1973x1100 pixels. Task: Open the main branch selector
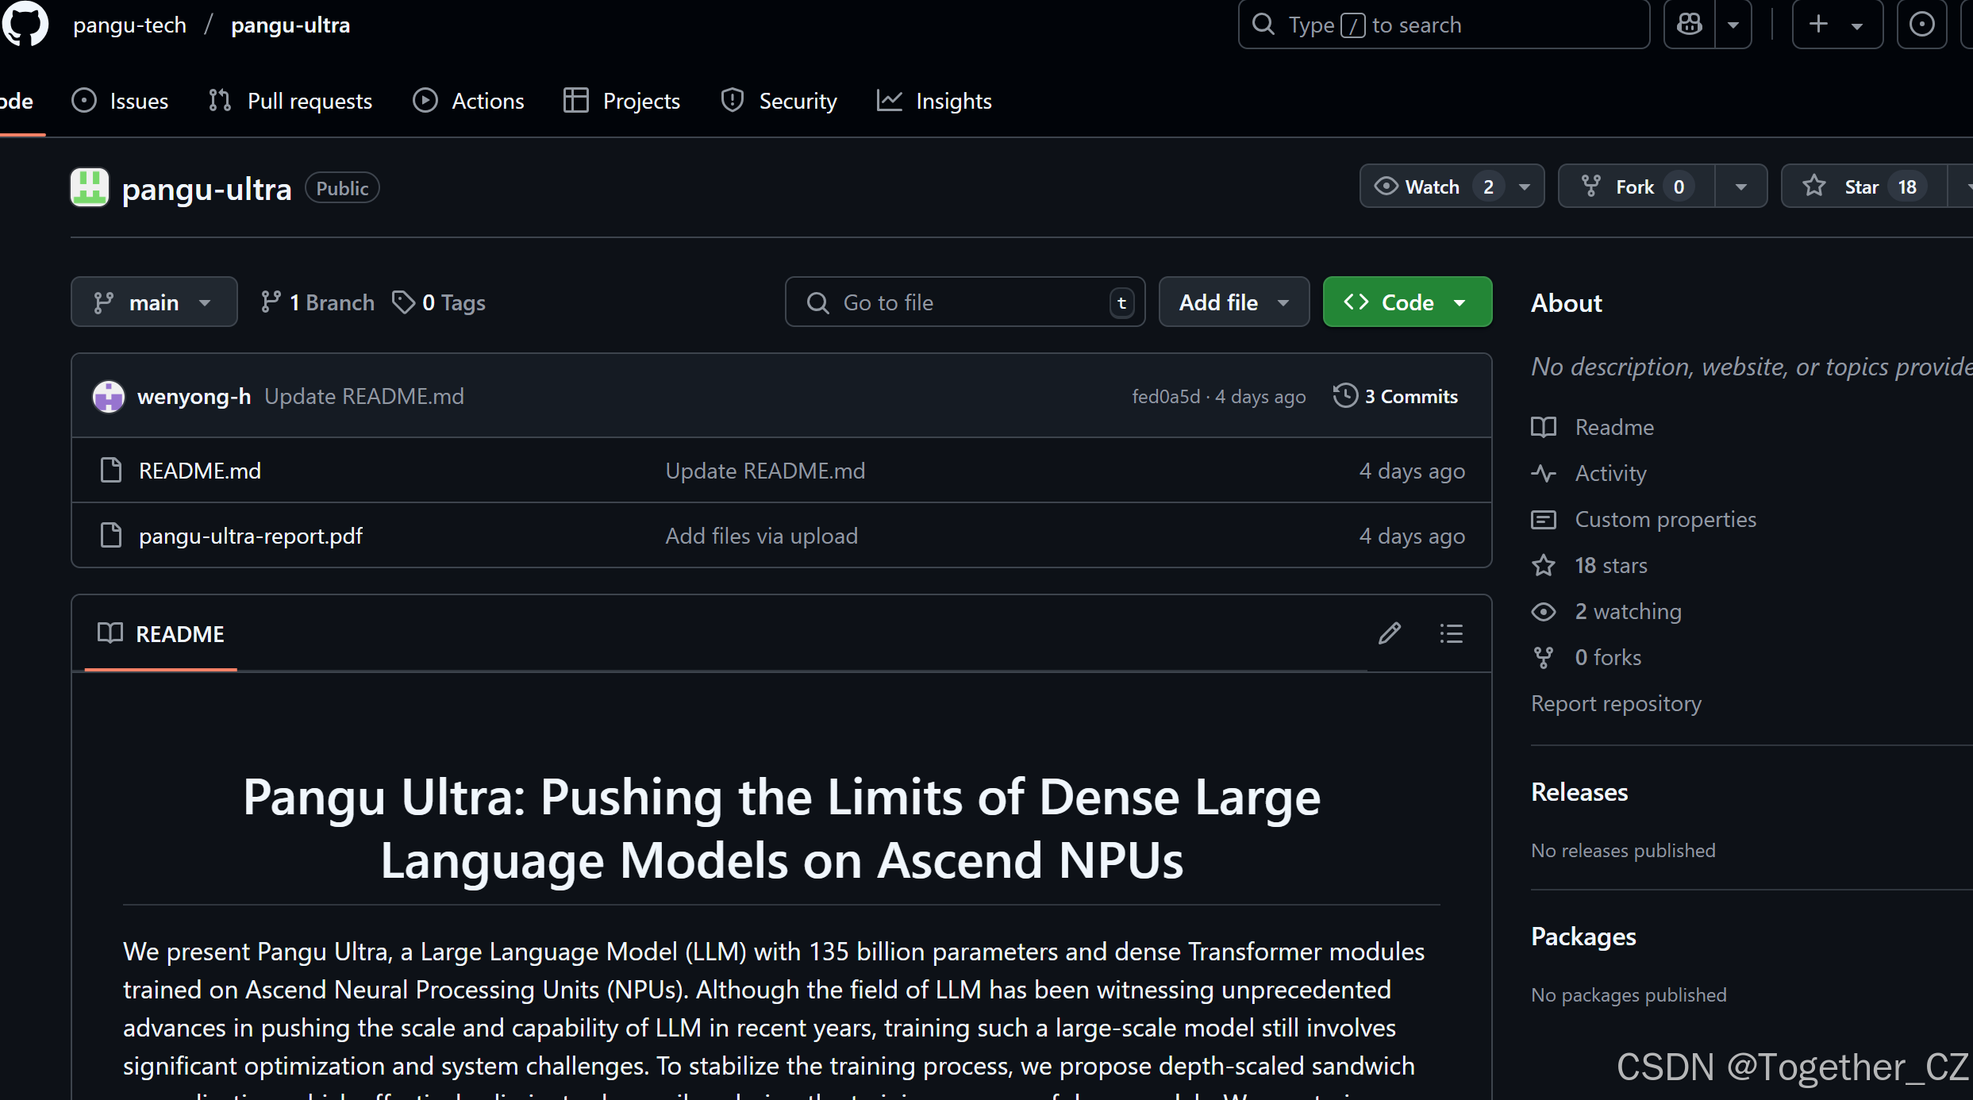tap(154, 302)
